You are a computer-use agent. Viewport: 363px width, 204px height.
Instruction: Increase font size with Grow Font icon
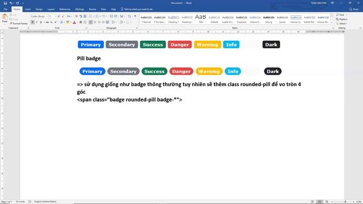pos(59,16)
